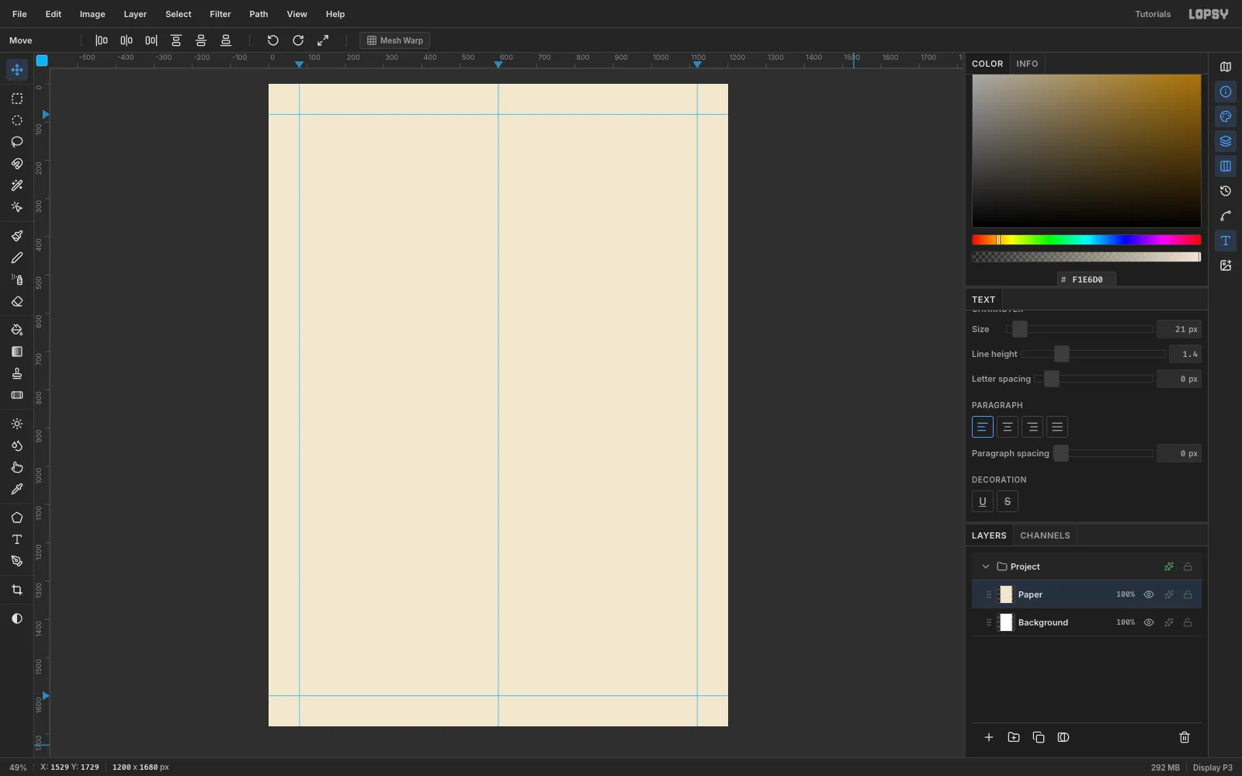Select the Clone Stamp tool
This screenshot has height=776, width=1242.
point(17,373)
